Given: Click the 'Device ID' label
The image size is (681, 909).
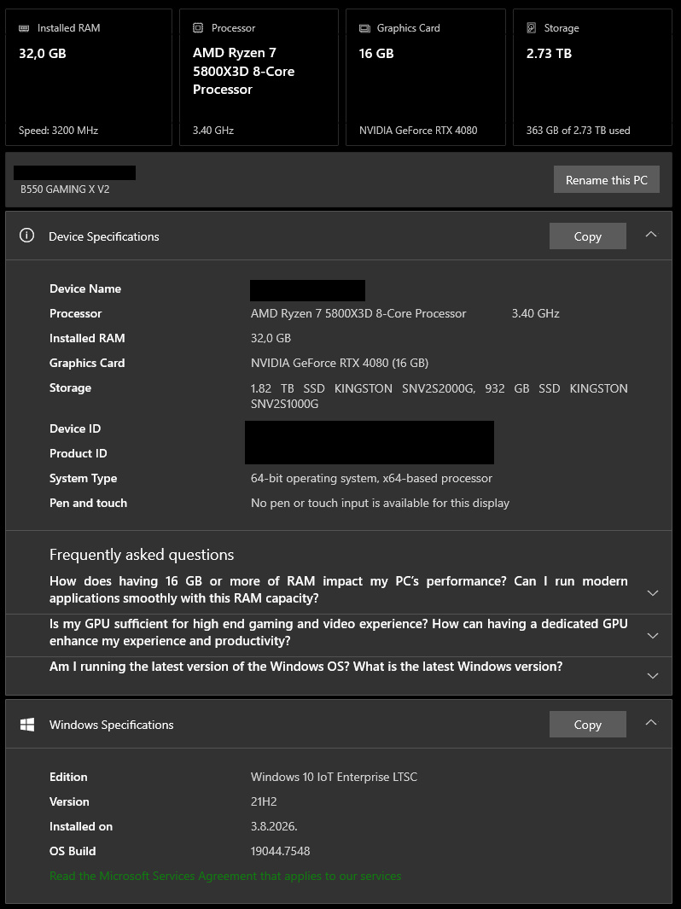Looking at the screenshot, I should pos(75,428).
